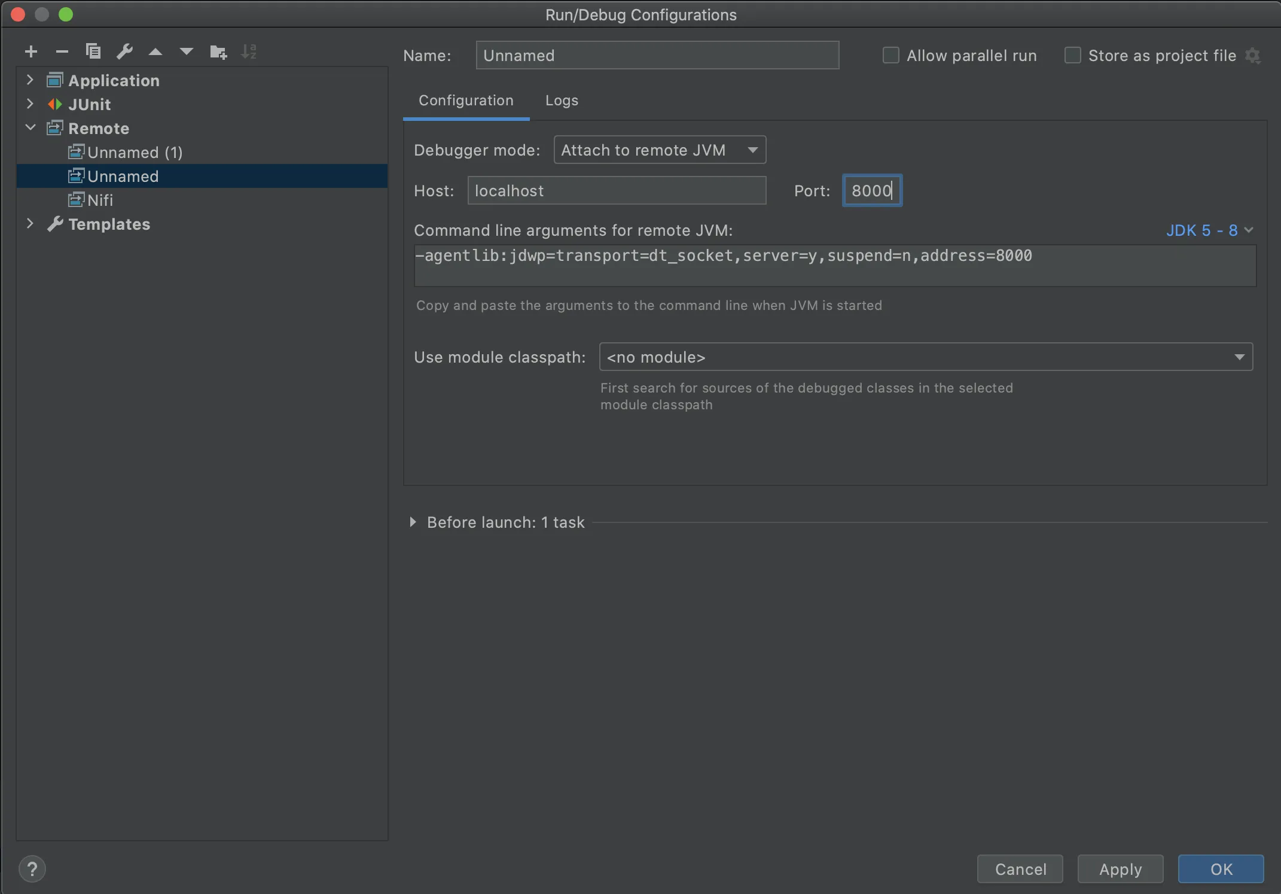
Task: Open the Use module classpath dropdown
Action: coord(925,357)
